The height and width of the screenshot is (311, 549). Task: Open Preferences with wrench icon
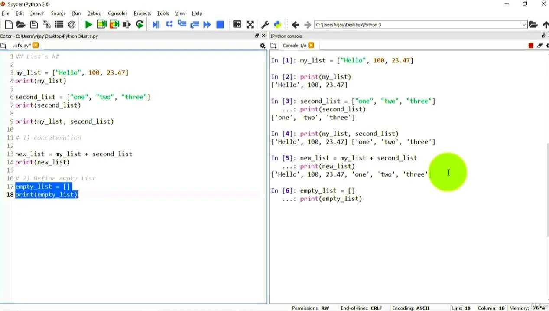(x=265, y=25)
